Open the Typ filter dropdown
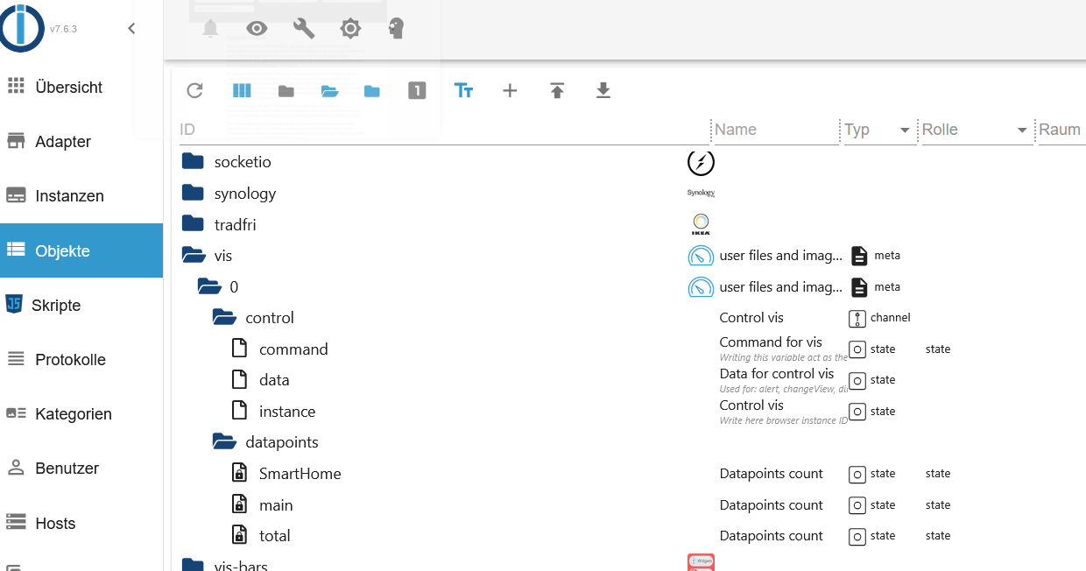 click(x=878, y=130)
